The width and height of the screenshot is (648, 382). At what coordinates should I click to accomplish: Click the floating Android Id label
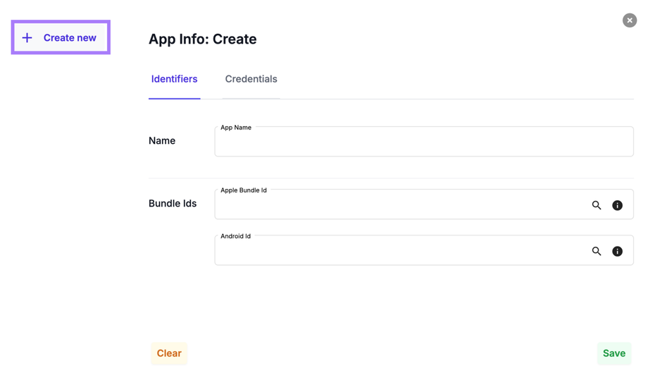[235, 236]
